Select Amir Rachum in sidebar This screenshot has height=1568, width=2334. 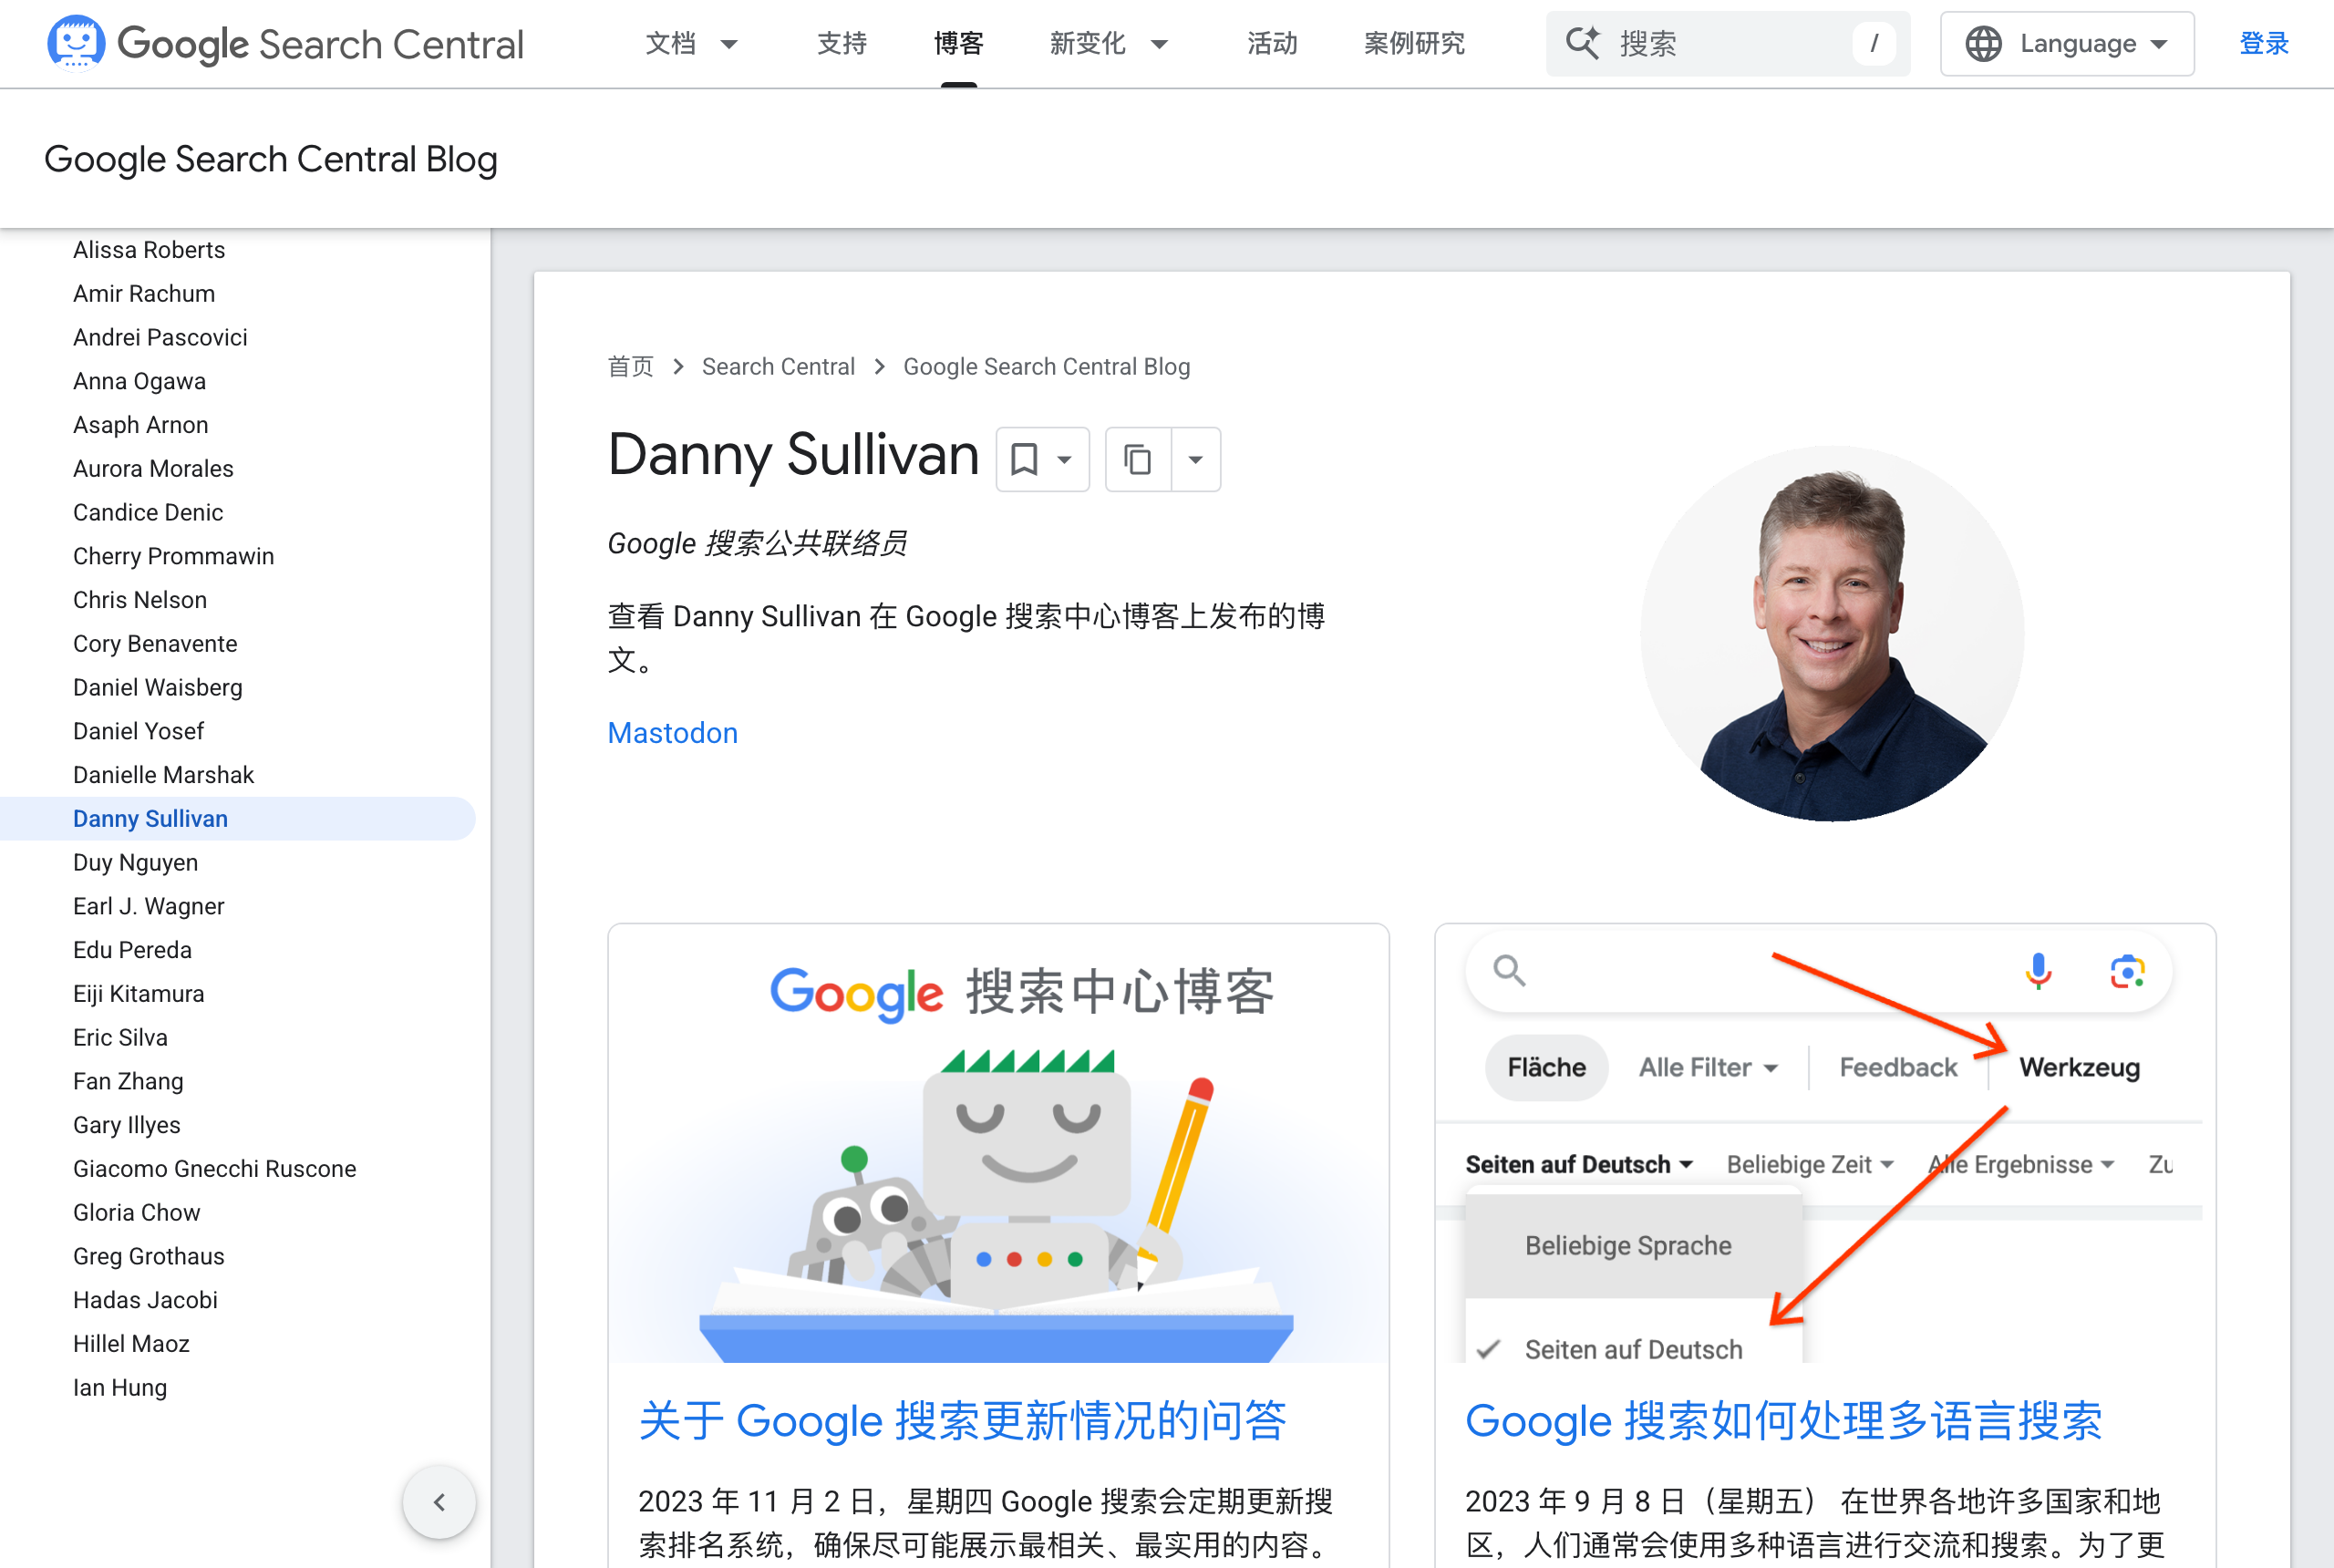(144, 294)
